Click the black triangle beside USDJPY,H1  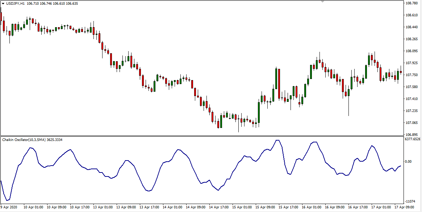(x=3, y=3)
